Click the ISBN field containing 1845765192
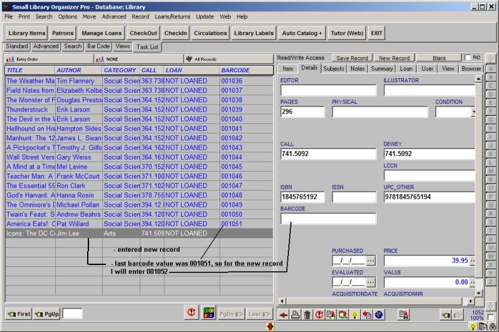 point(302,197)
